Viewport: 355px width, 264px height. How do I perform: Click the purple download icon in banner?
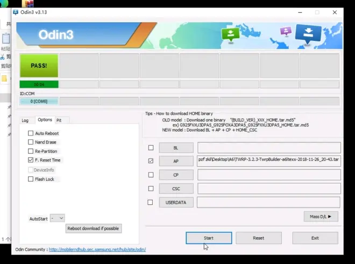(x=286, y=31)
